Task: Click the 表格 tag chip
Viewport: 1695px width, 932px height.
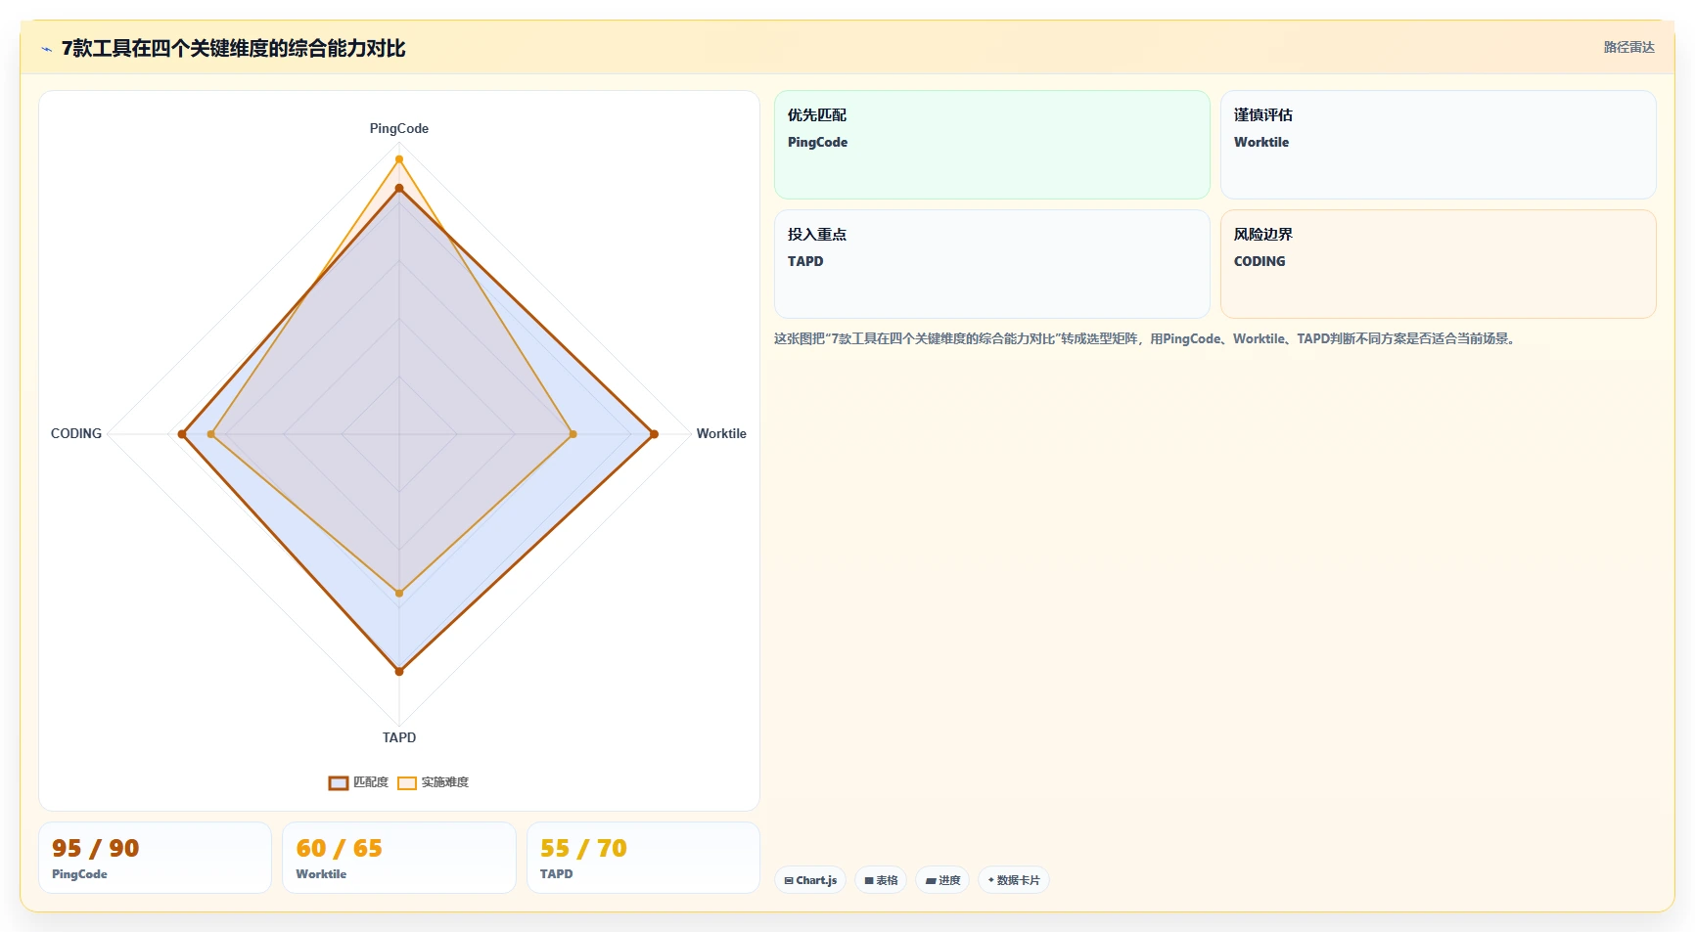Action: click(x=881, y=880)
